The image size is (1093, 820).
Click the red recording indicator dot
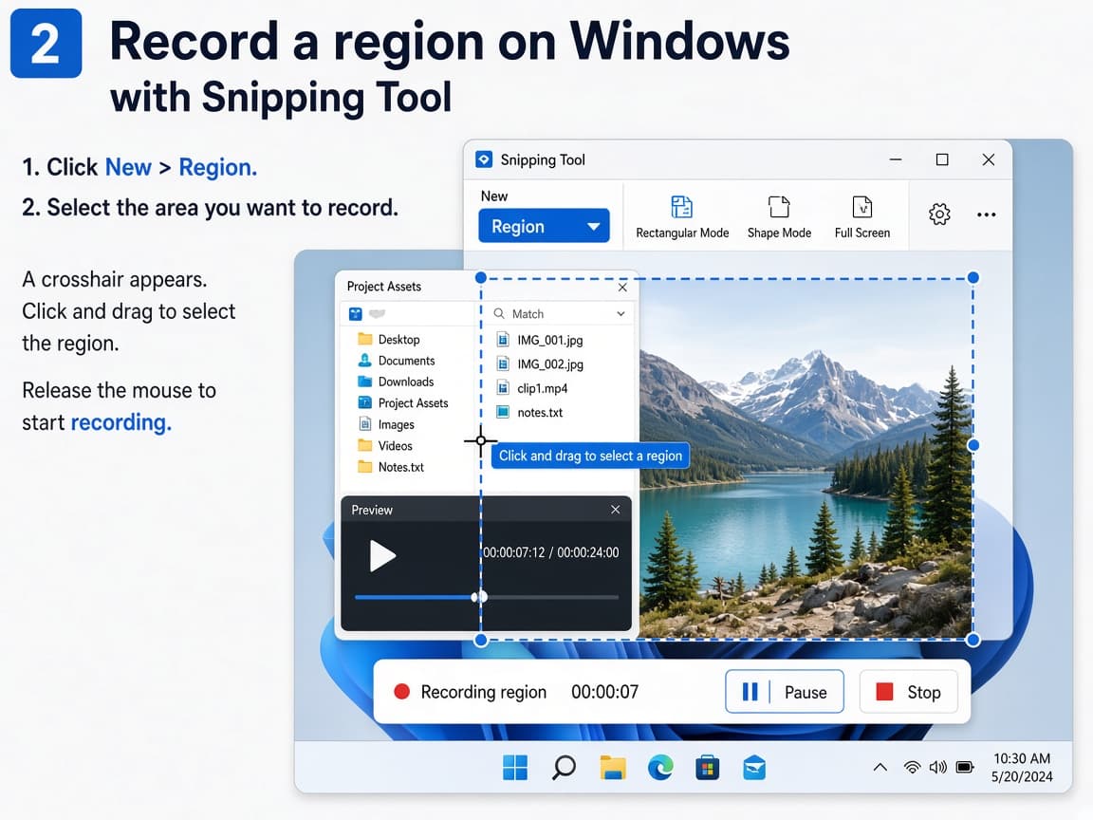click(401, 692)
